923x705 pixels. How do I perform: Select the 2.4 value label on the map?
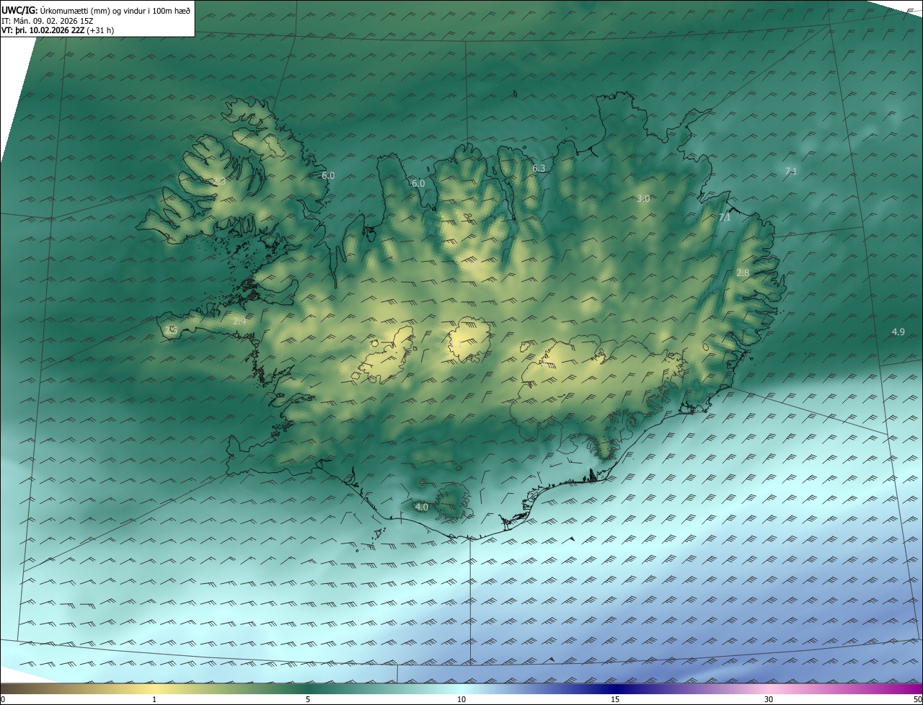pyautogui.click(x=239, y=321)
